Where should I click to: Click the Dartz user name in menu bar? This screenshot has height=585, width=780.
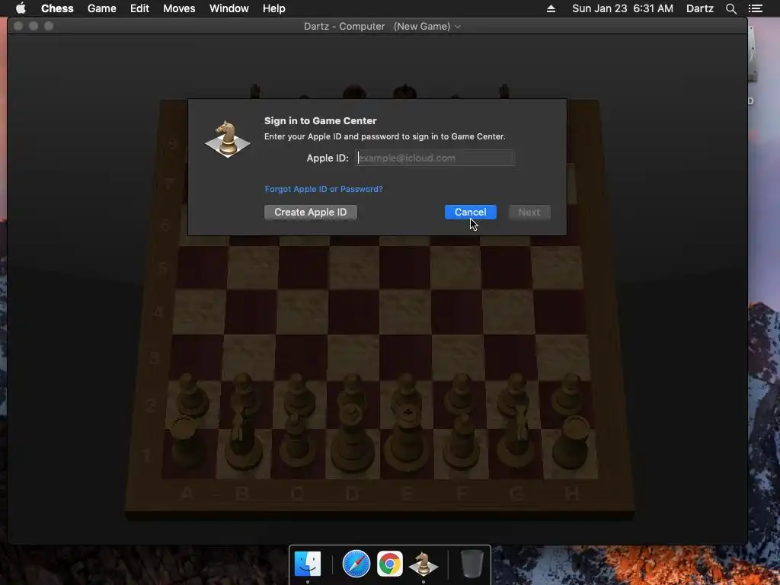[x=699, y=8]
